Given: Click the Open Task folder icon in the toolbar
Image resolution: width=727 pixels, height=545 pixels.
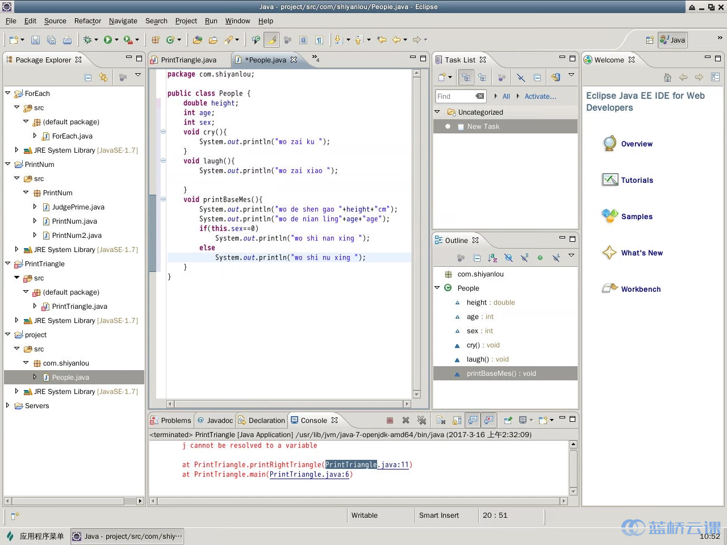Looking at the screenshot, I should coord(213,40).
